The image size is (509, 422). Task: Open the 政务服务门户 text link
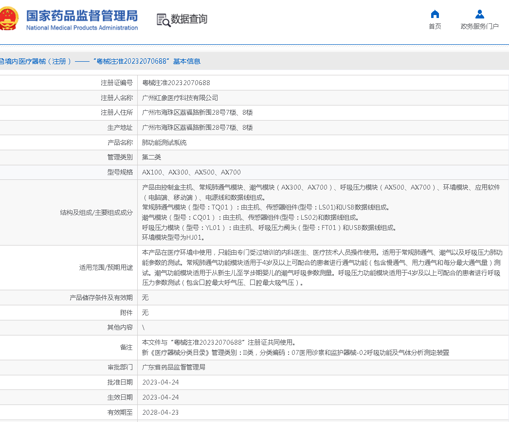[479, 26]
